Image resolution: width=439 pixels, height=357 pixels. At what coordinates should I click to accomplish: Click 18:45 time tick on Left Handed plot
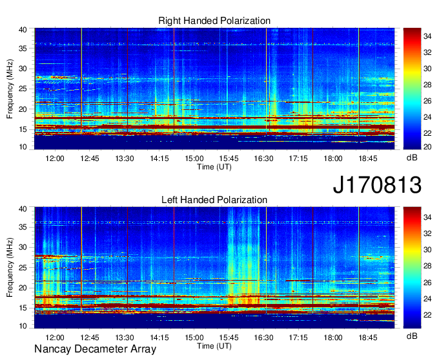[368, 338]
